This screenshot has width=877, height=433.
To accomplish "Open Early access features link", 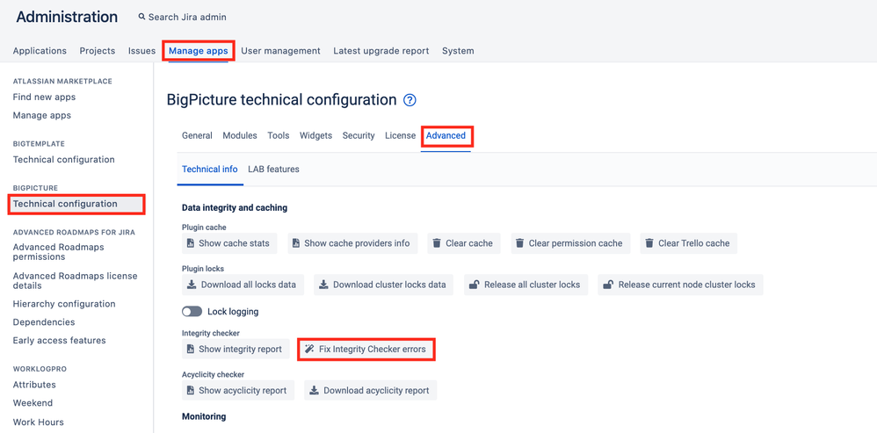I will coord(59,341).
